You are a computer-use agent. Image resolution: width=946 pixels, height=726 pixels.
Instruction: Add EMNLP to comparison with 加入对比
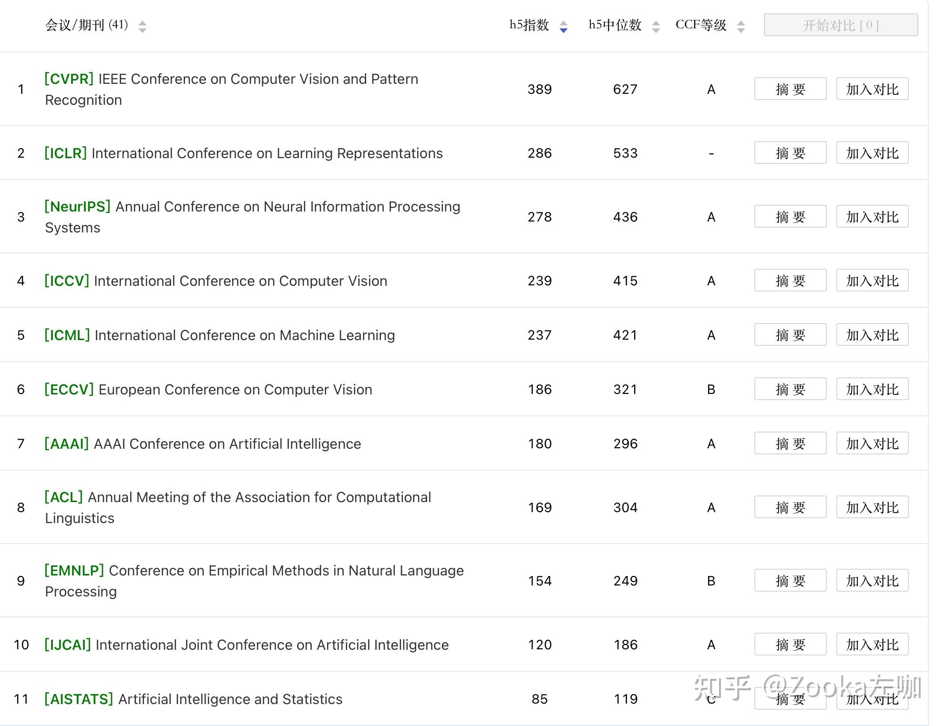coord(873,581)
